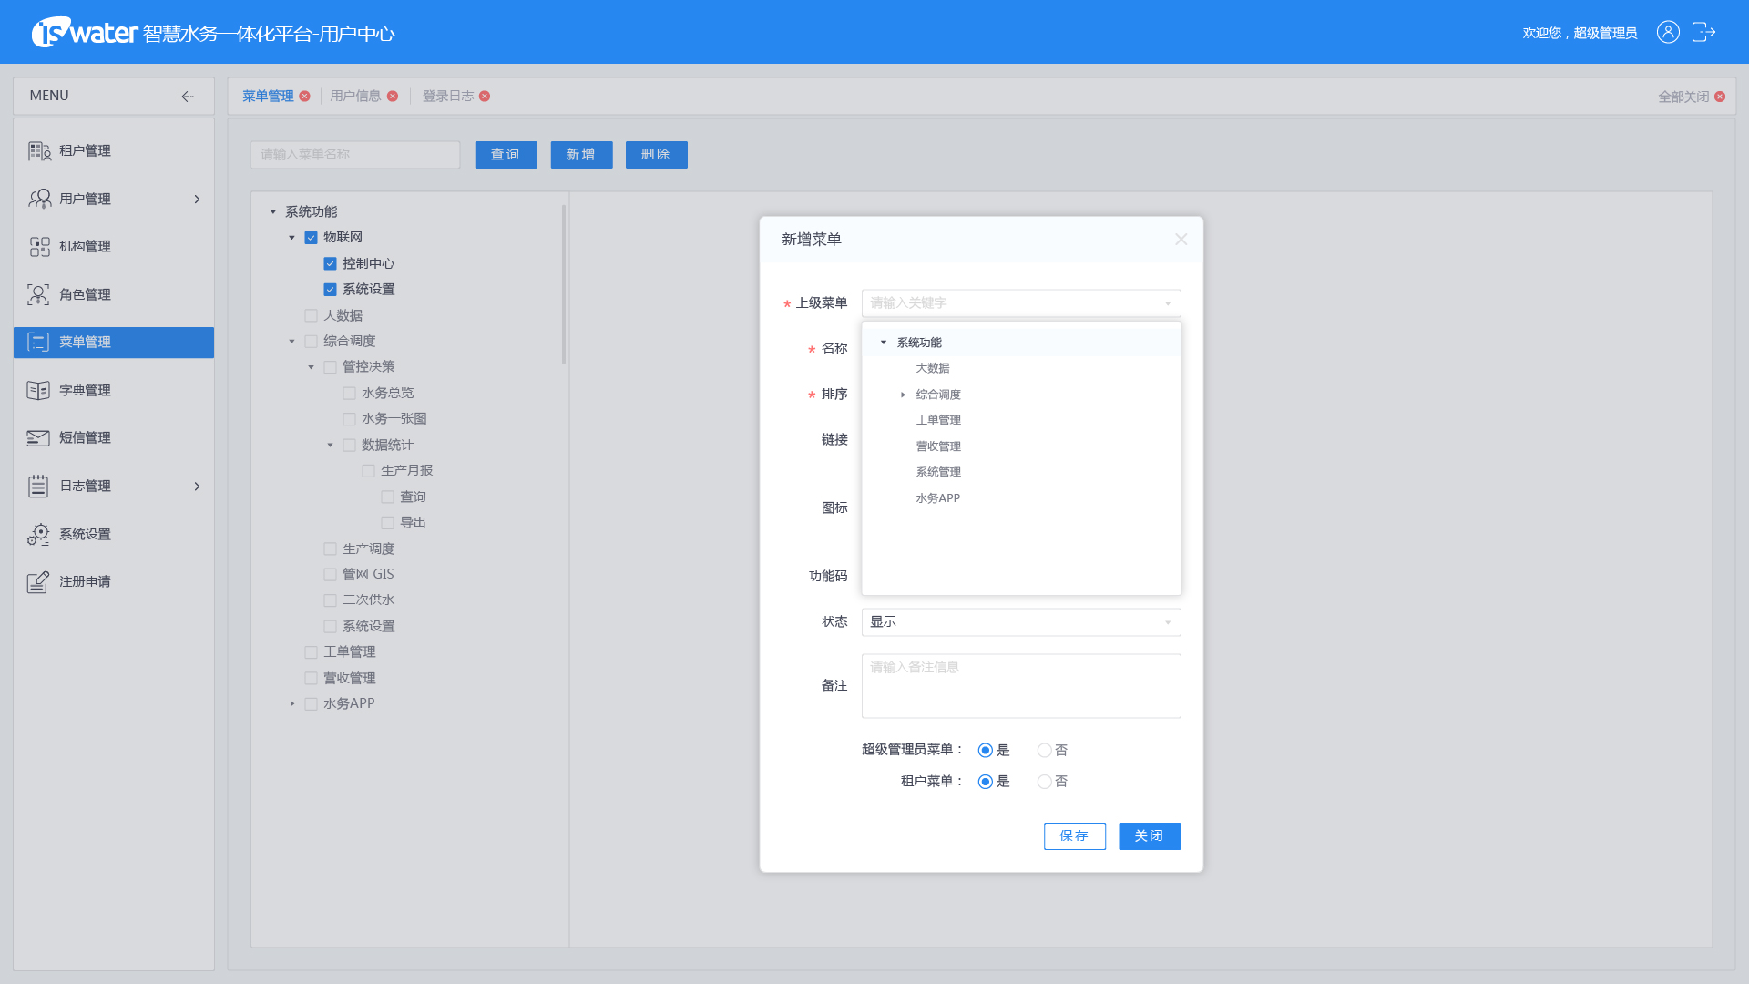Click the 租户管理 sidebar icon
The image size is (1749, 984).
pyautogui.click(x=39, y=151)
